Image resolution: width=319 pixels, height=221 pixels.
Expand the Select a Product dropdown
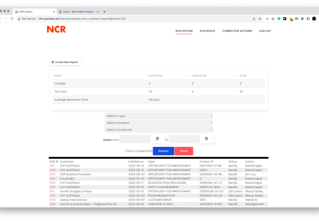(x=159, y=123)
